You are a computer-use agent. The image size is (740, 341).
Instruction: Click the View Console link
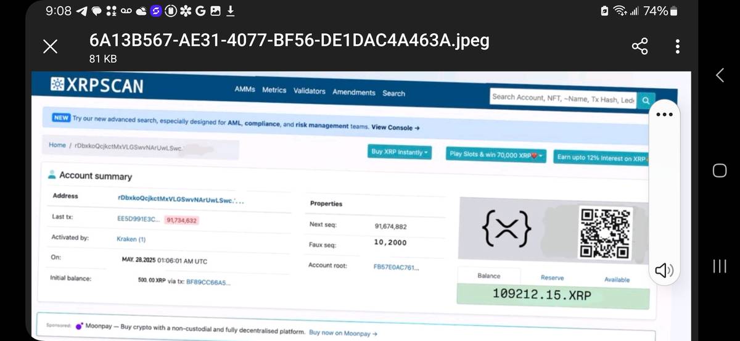pyautogui.click(x=395, y=128)
